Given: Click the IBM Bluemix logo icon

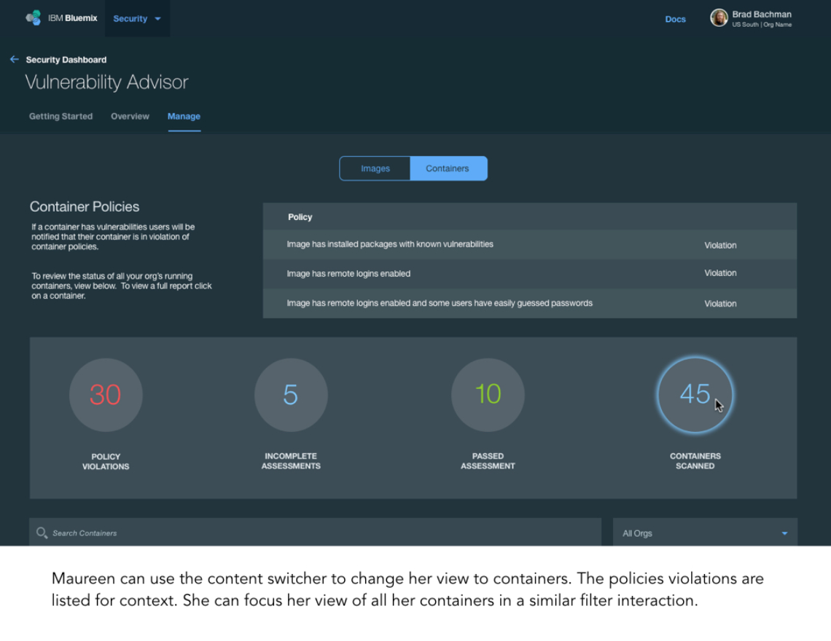Looking at the screenshot, I should pyautogui.click(x=34, y=18).
